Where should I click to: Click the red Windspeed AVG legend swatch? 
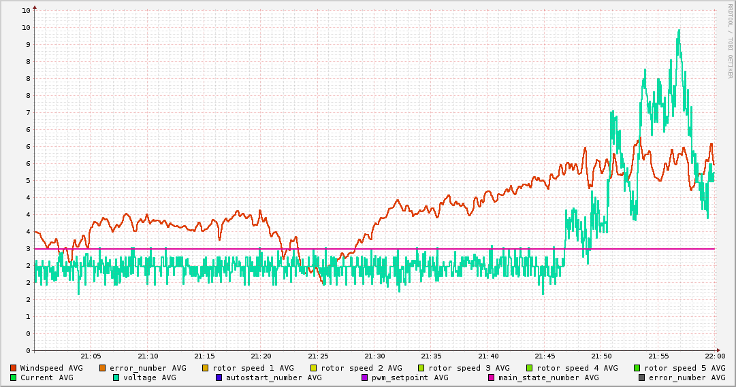pyautogui.click(x=14, y=368)
